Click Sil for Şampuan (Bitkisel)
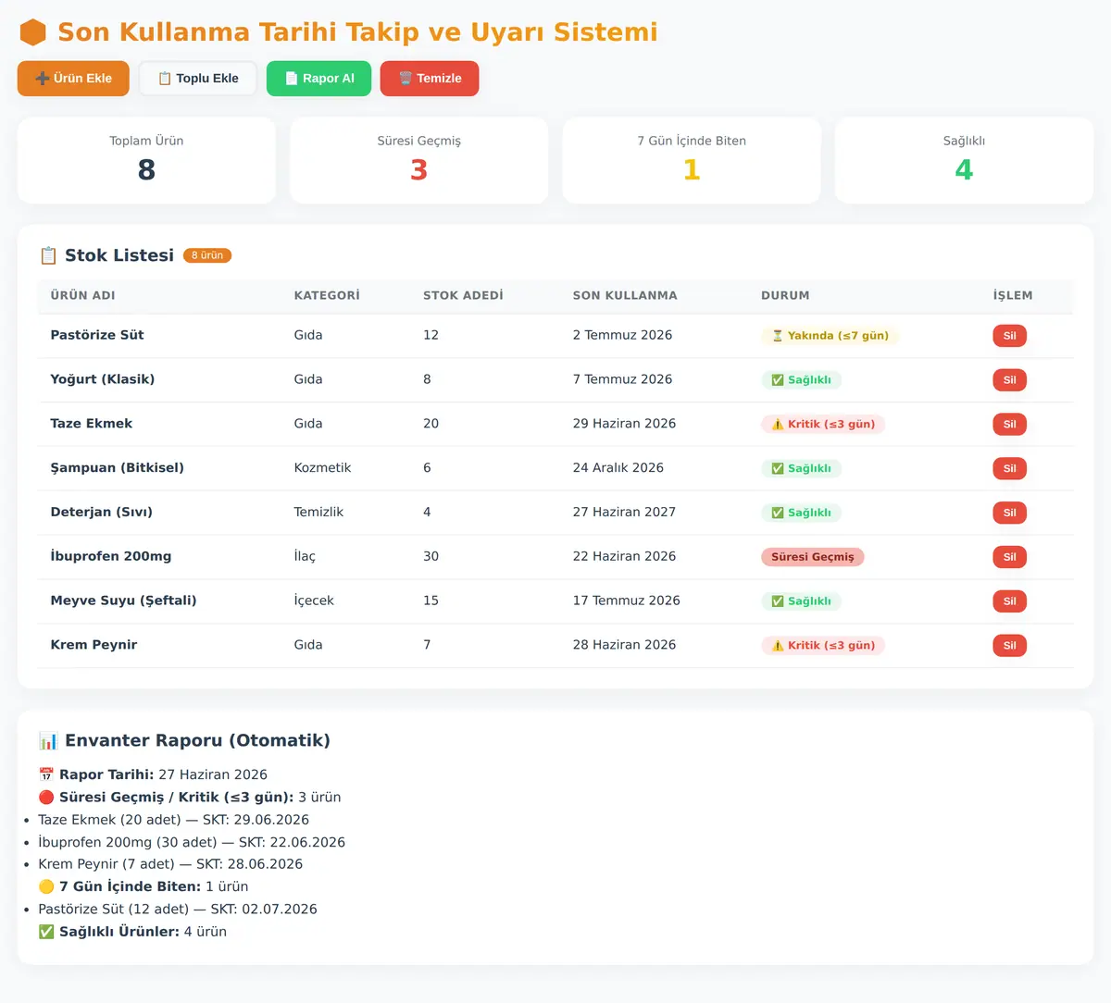This screenshot has height=1003, width=1111. pos(1009,468)
